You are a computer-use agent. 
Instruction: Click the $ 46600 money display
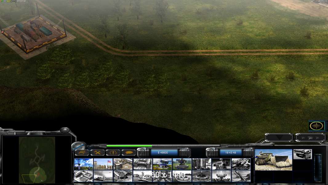tap(163, 153)
